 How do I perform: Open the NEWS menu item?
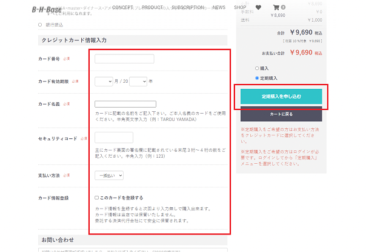(219, 7)
